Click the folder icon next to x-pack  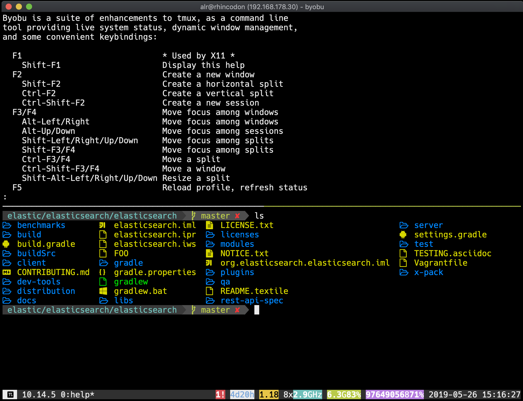pos(404,273)
